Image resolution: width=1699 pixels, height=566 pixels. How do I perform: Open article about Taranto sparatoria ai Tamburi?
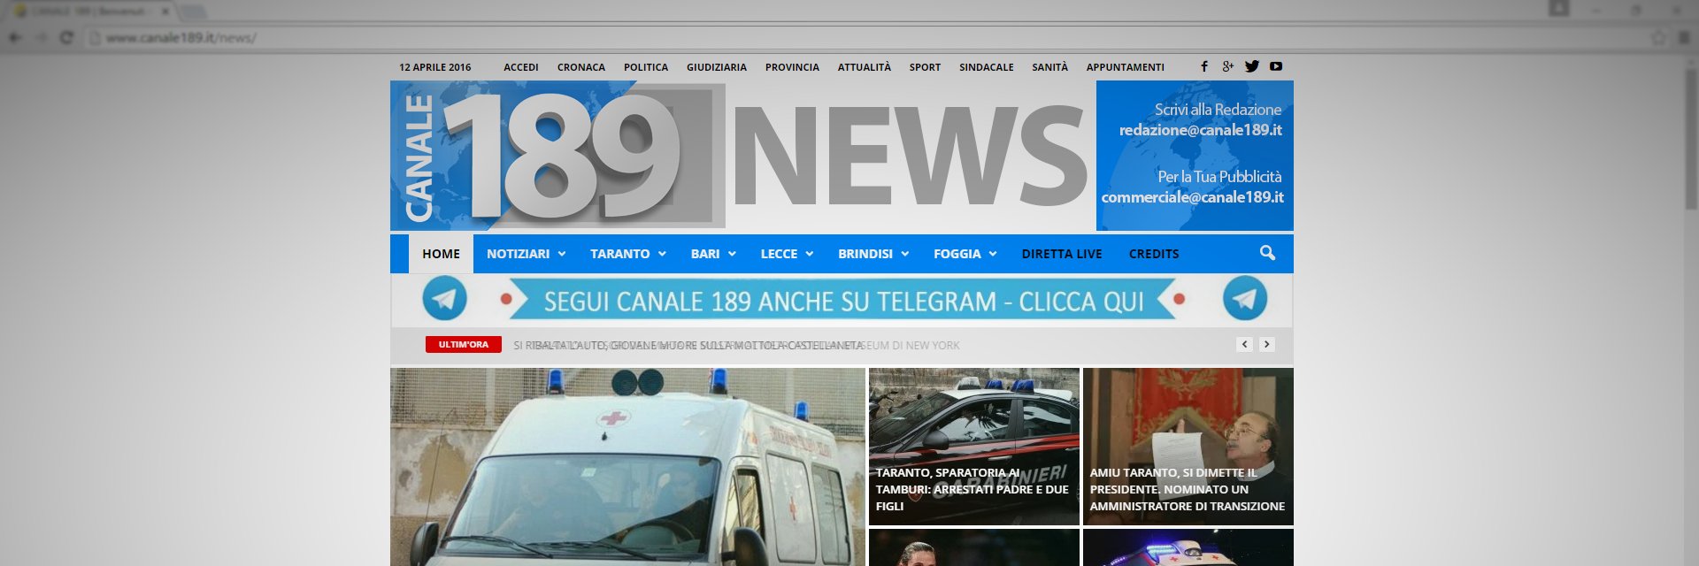click(973, 447)
